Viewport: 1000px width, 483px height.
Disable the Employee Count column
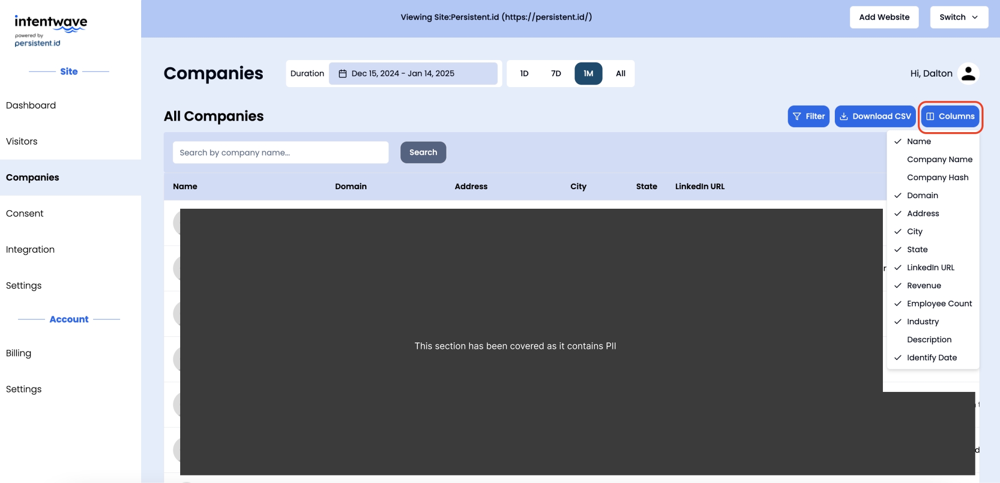(x=939, y=303)
